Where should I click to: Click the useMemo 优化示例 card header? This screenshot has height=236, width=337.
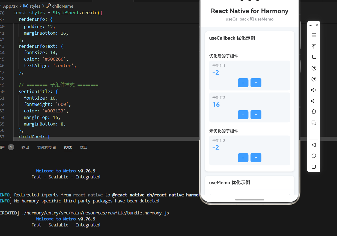[249, 183]
